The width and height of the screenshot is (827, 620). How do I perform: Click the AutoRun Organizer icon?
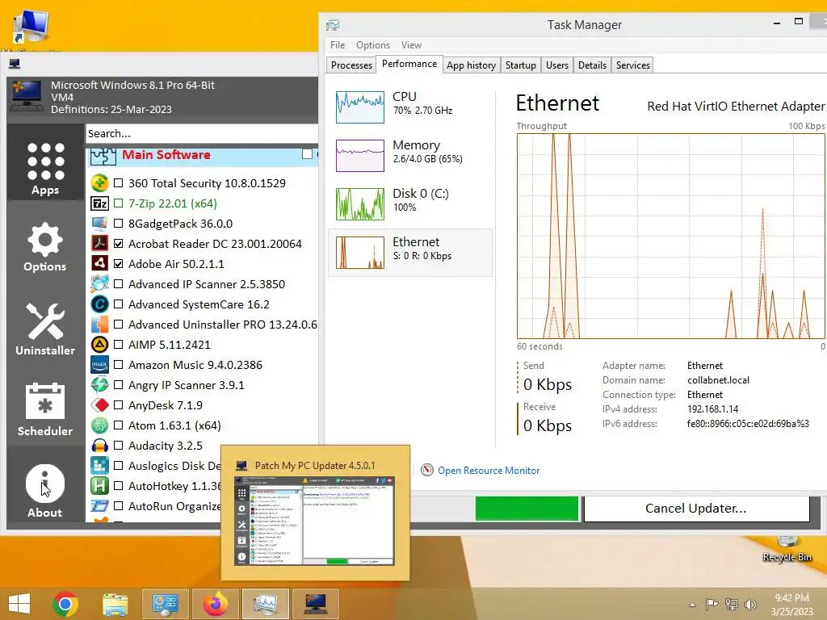click(x=99, y=506)
